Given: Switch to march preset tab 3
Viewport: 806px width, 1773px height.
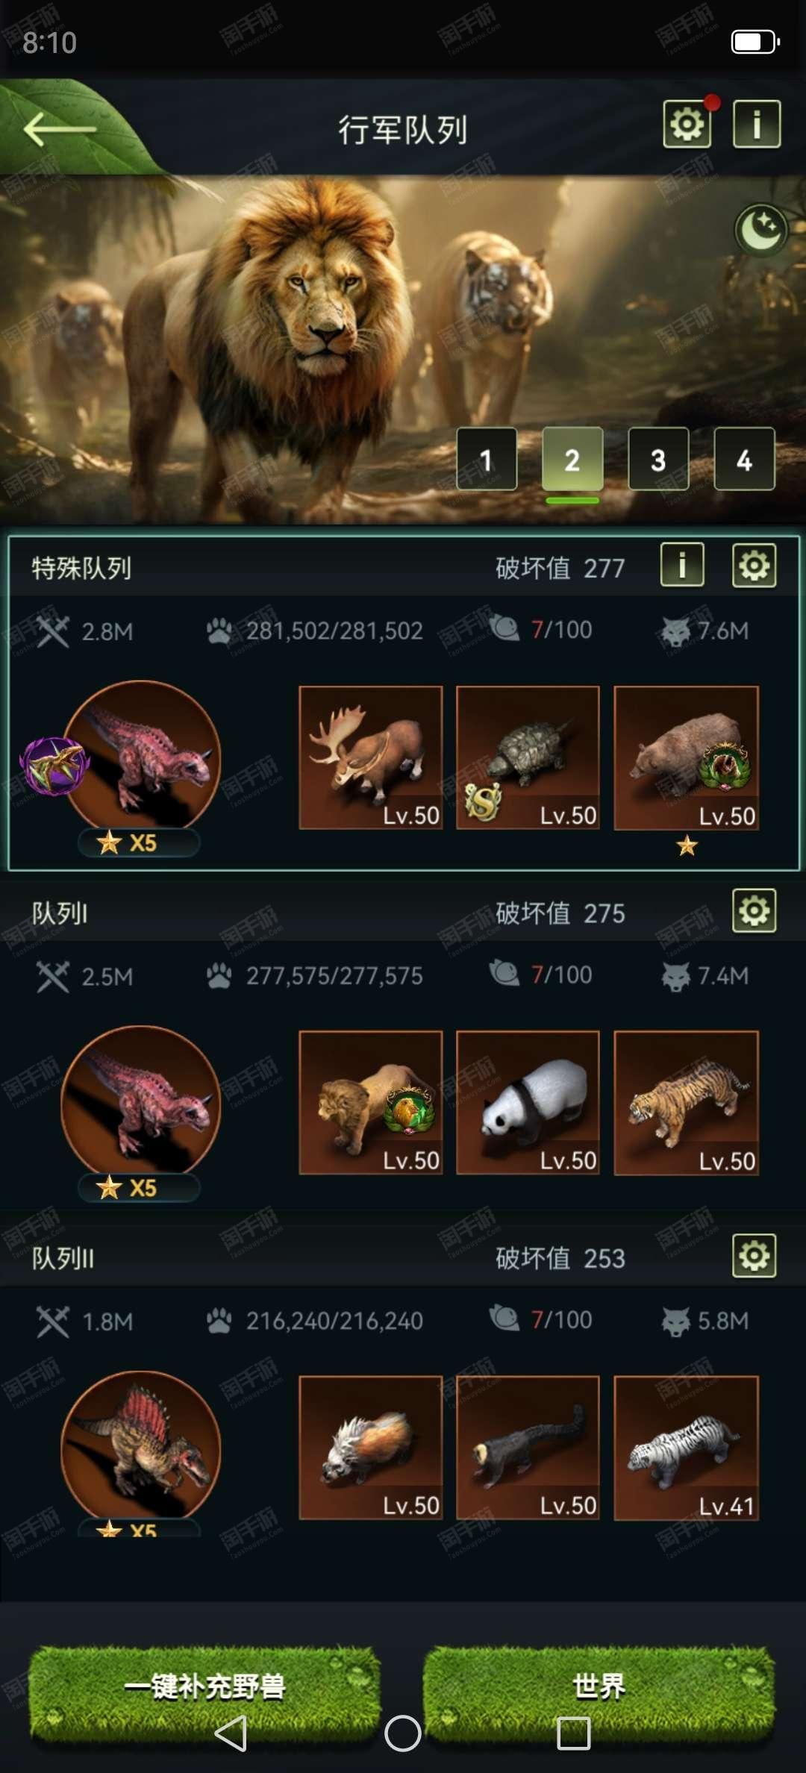Looking at the screenshot, I should [658, 459].
